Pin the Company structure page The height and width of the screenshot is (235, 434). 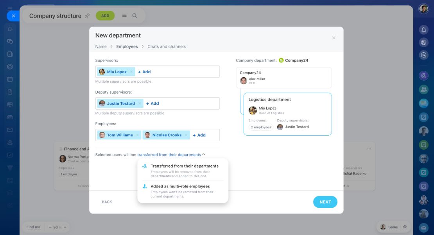coord(87,16)
